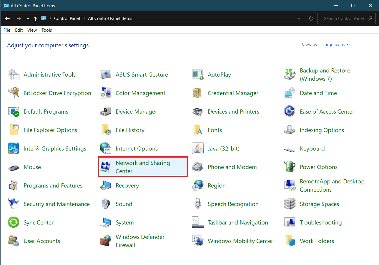Click the Date and Time icon
The width and height of the screenshot is (379, 265).
290,93
